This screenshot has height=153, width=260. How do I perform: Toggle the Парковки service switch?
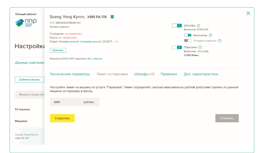click(x=177, y=47)
